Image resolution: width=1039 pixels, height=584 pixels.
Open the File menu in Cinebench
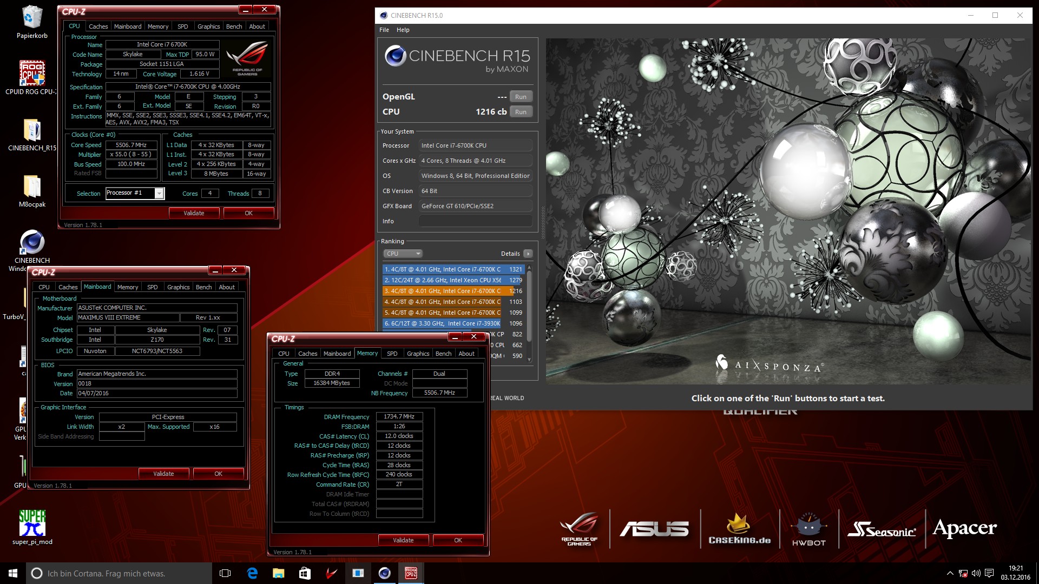384,30
